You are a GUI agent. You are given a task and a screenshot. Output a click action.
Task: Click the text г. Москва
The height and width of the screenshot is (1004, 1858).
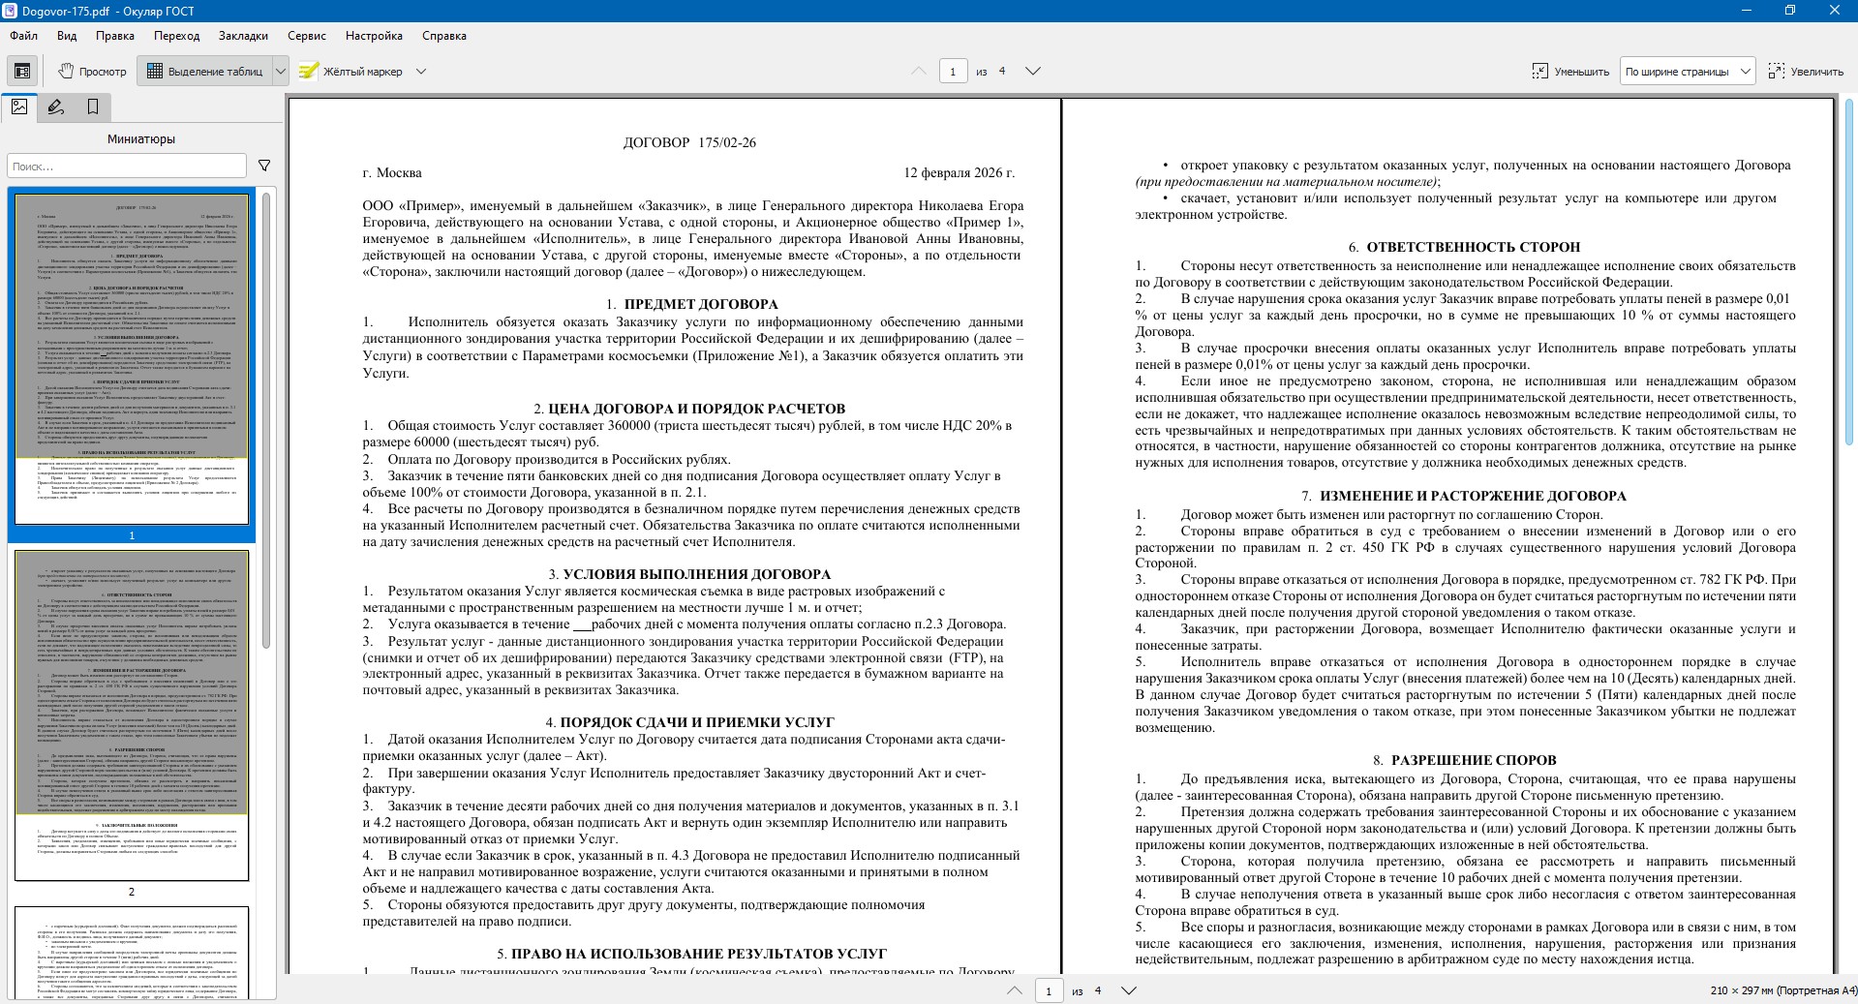pos(392,173)
